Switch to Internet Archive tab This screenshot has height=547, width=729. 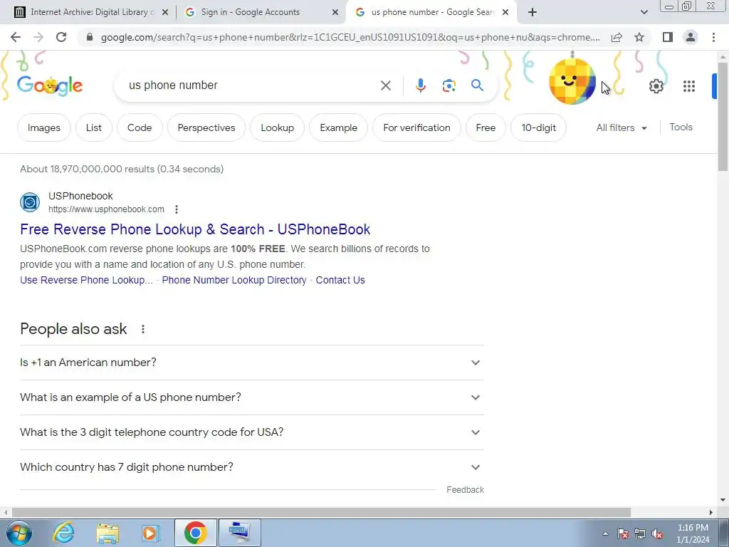pos(92,12)
